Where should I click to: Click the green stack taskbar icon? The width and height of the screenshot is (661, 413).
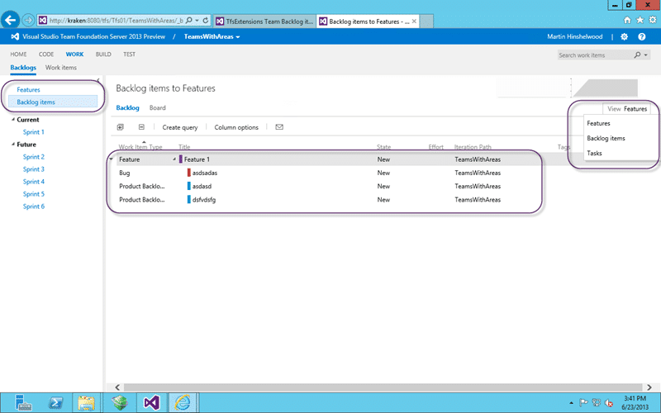120,403
